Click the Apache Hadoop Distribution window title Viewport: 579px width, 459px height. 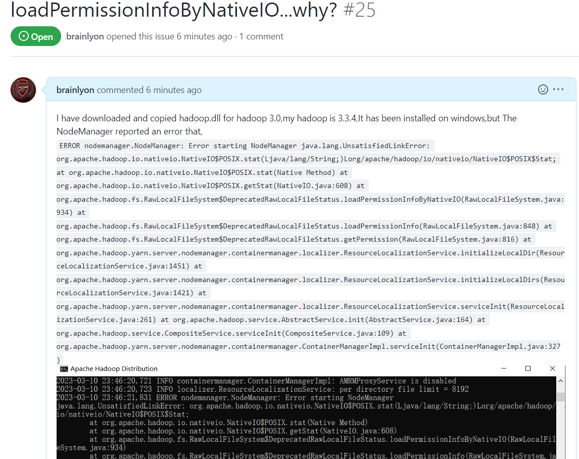click(114, 369)
